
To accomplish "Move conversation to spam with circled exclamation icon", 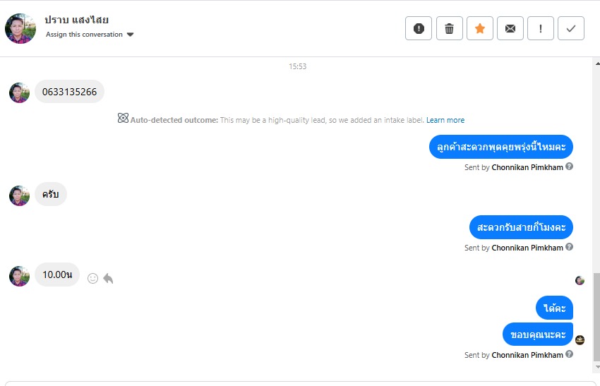I will pos(419,29).
